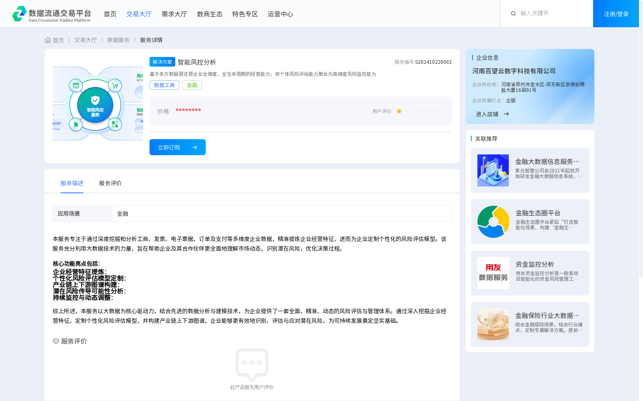Click service number S202410220002
Image resolution: width=643 pixels, height=401 pixels.
433,62
